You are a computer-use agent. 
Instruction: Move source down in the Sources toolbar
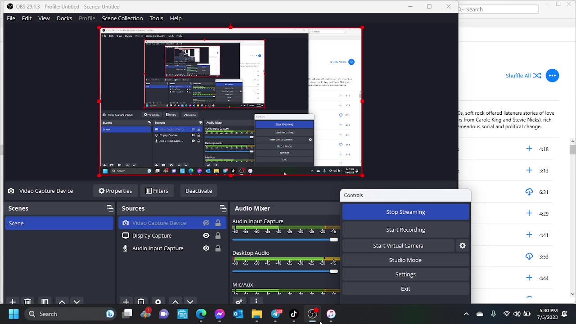[190, 301]
